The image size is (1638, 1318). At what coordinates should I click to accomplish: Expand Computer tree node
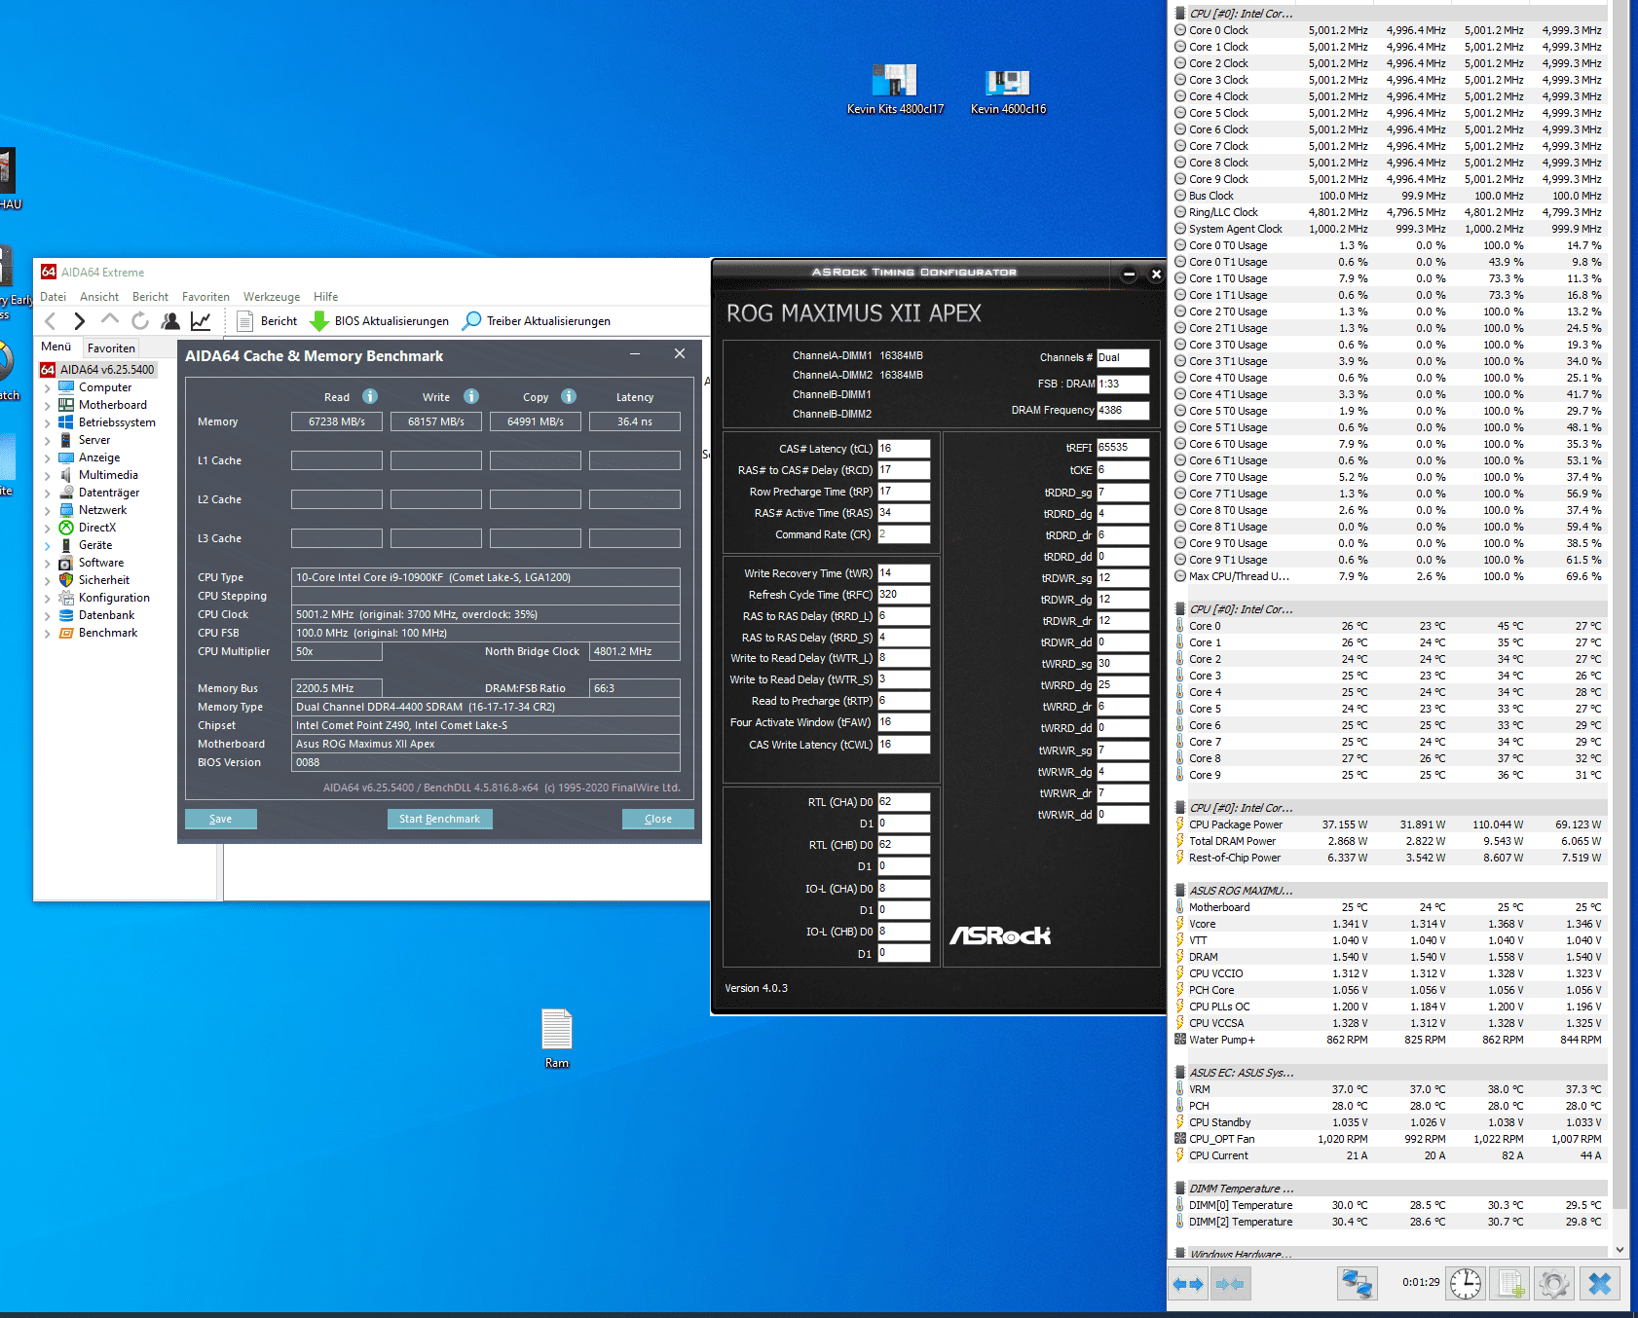click(47, 388)
